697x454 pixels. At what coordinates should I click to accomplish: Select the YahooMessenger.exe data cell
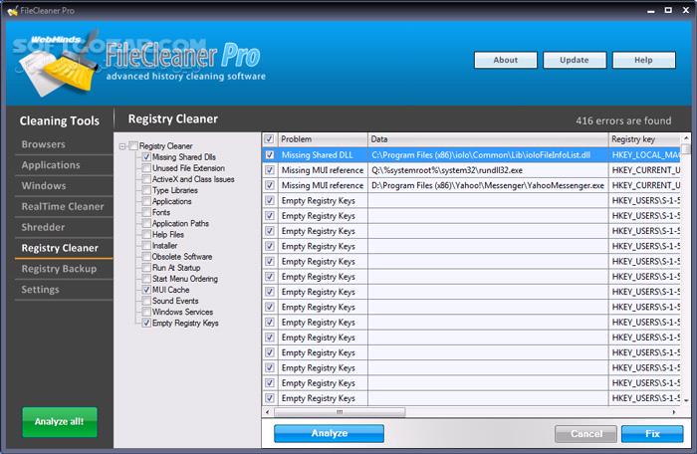[488, 185]
